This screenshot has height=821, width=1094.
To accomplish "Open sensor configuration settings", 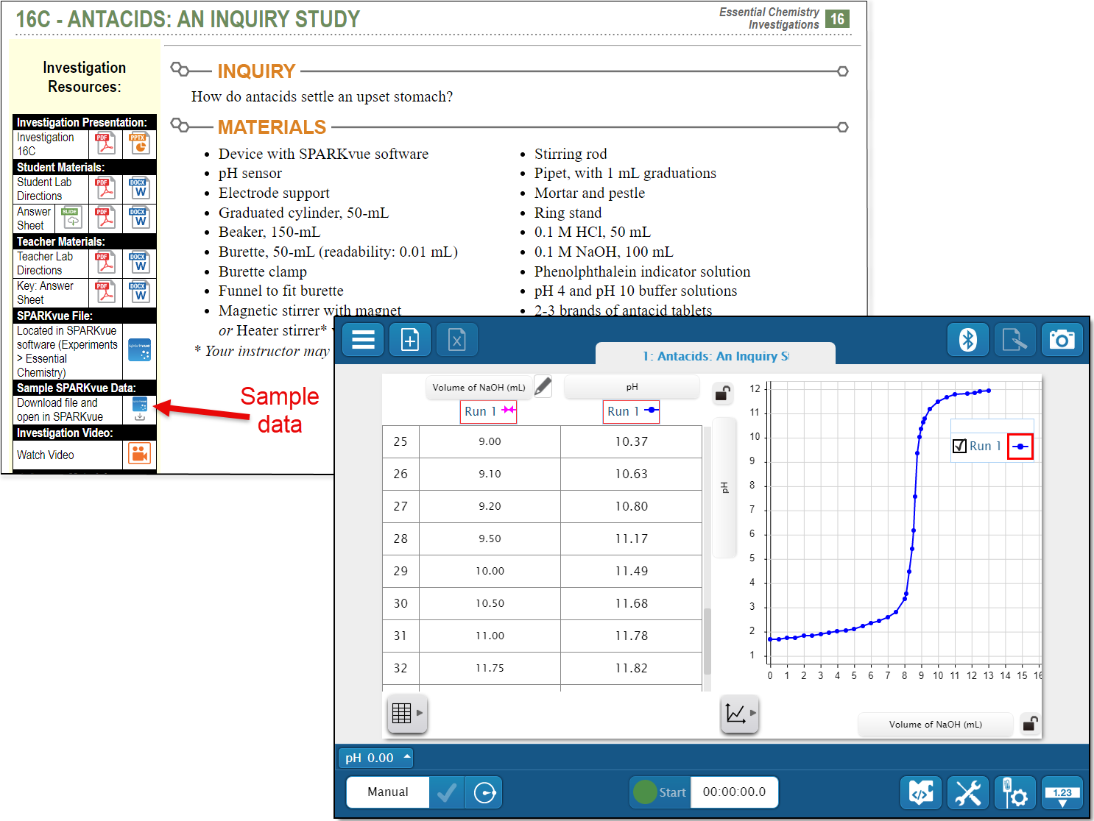I will (1014, 792).
